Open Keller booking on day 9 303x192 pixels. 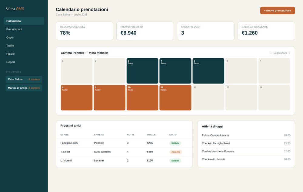click(109, 98)
